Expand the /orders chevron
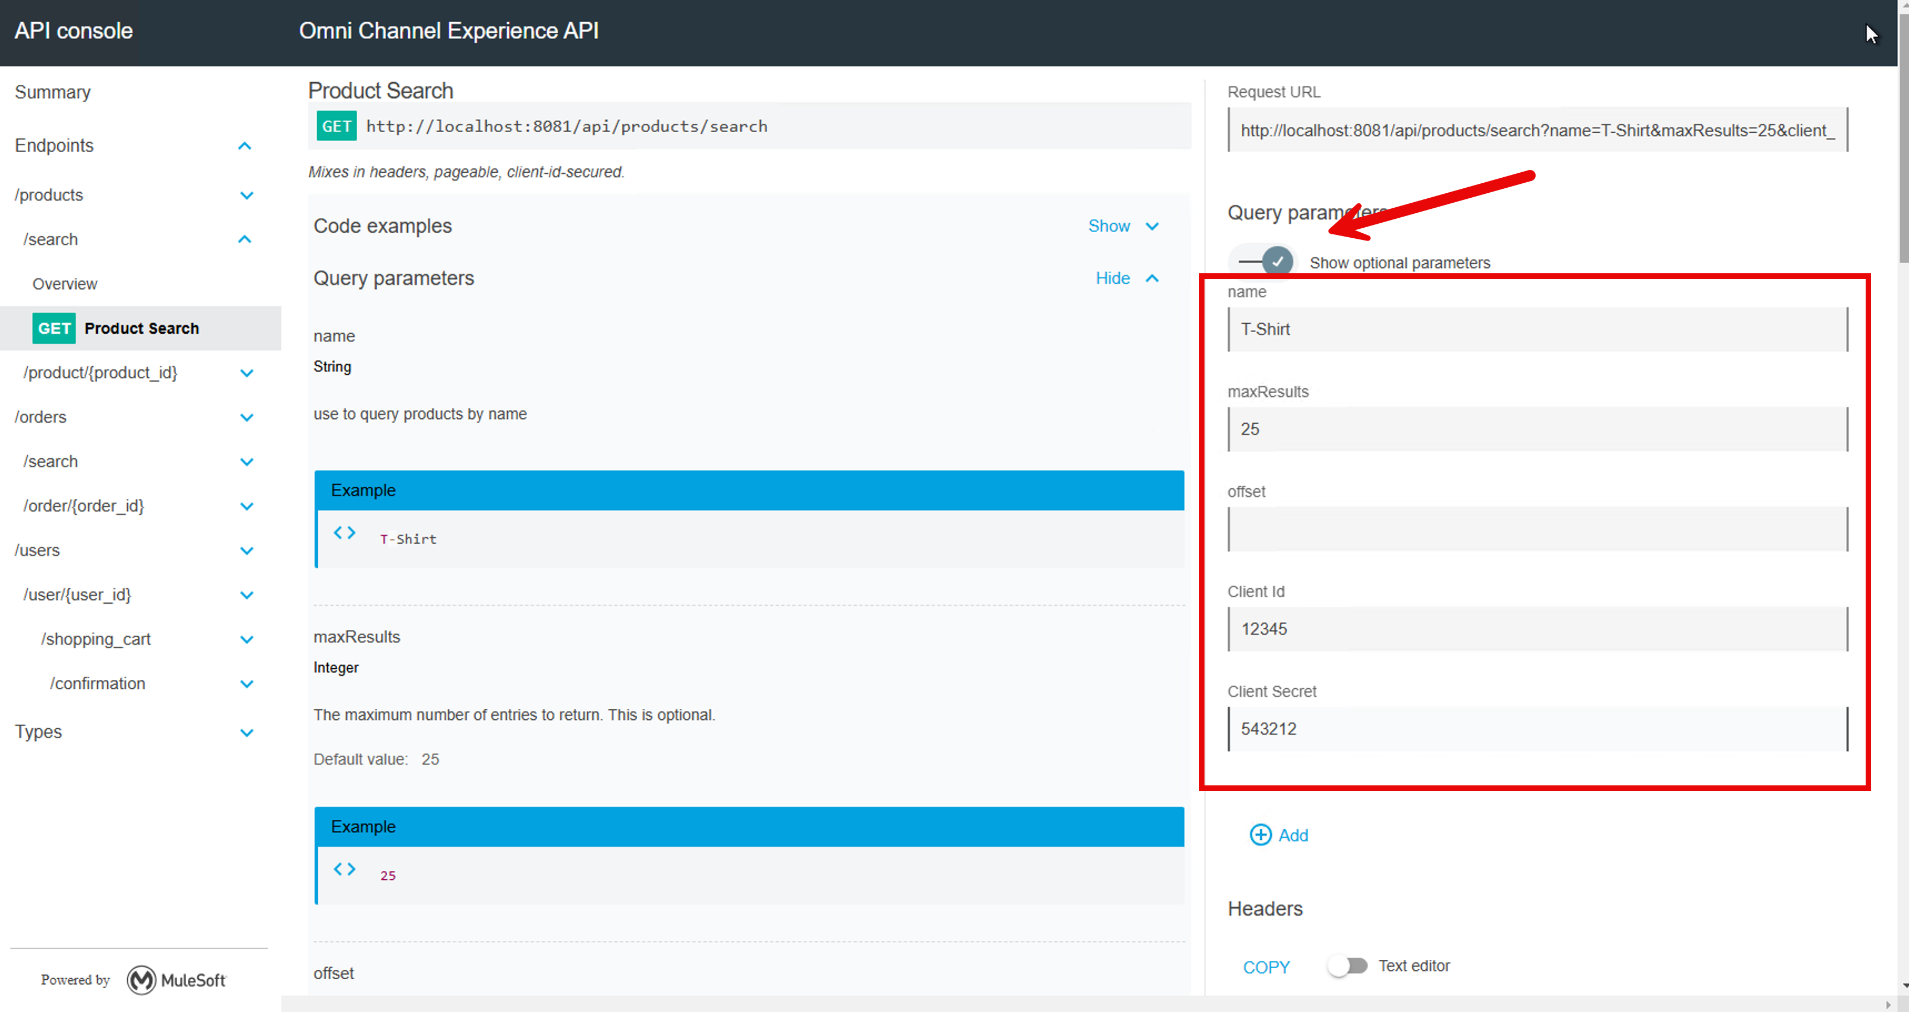The width and height of the screenshot is (1909, 1012). coord(247,417)
